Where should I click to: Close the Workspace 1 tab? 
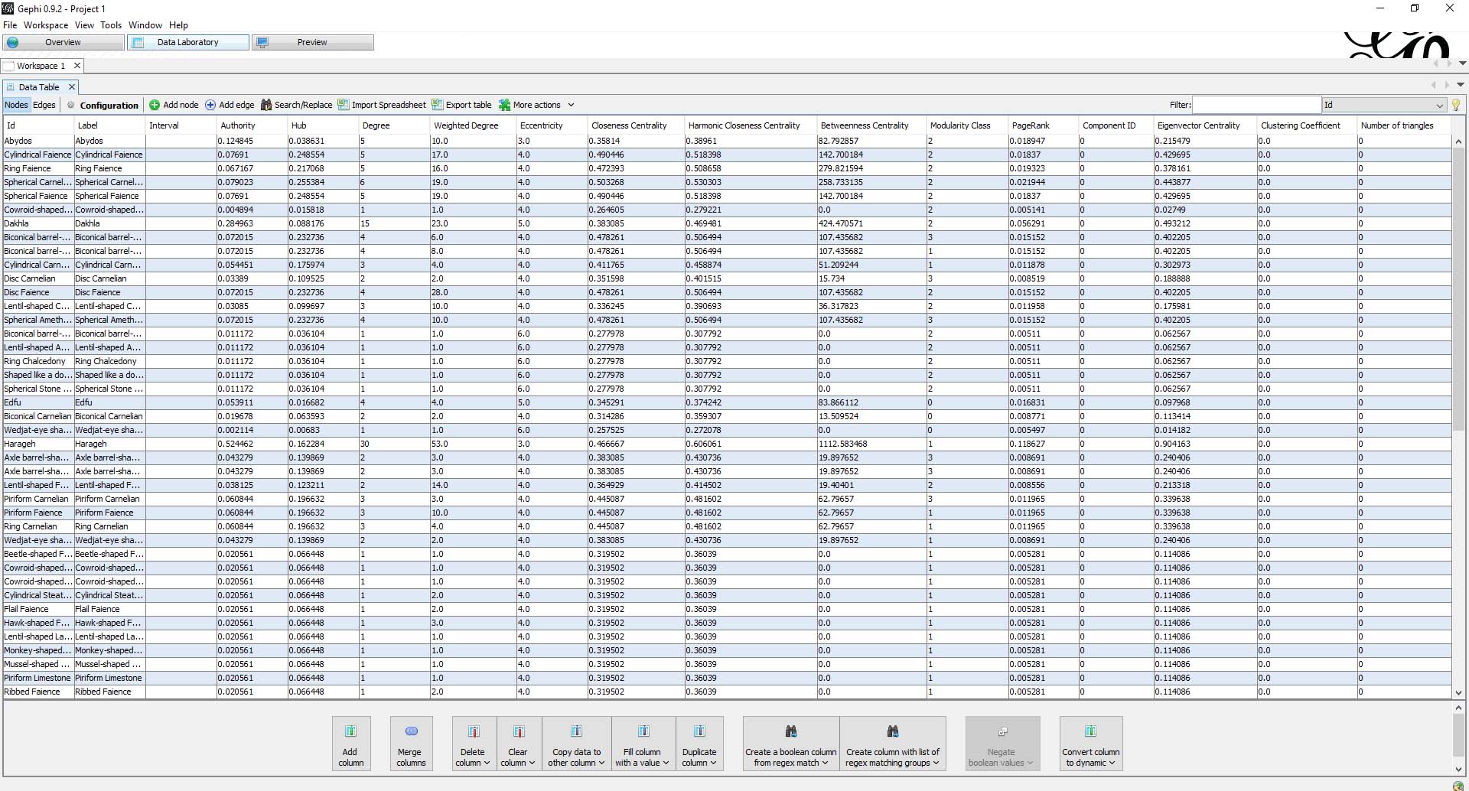(x=77, y=66)
